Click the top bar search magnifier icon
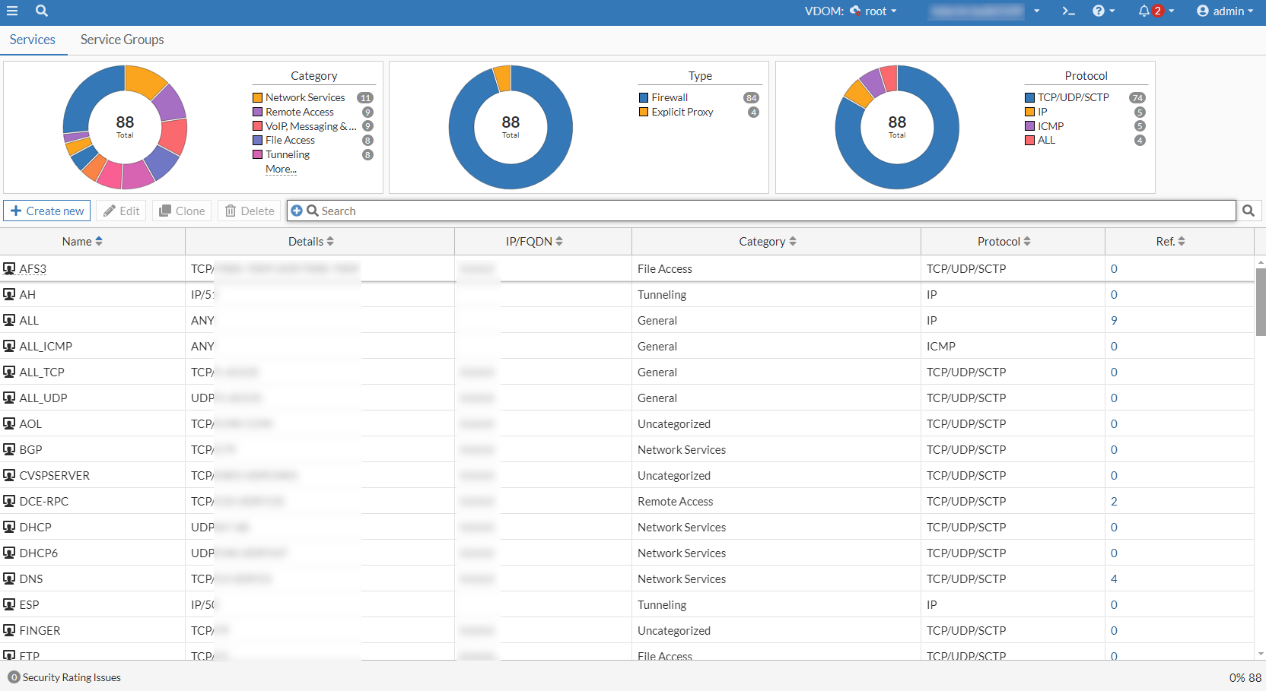 pos(42,11)
